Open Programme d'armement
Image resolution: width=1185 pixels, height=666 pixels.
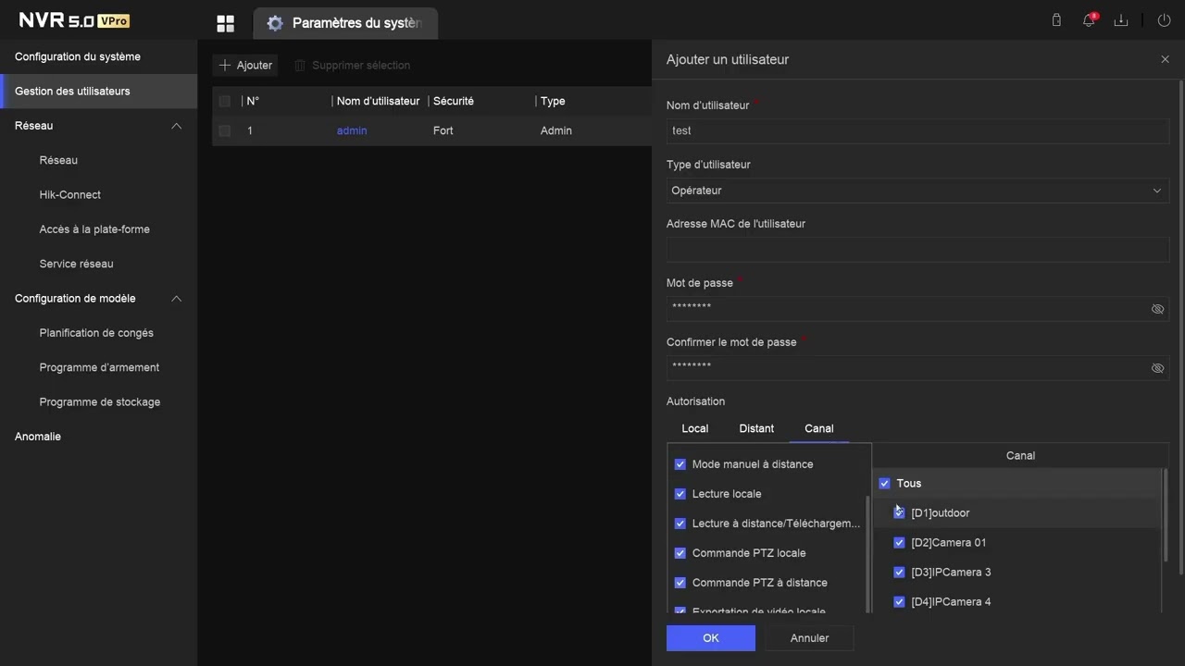coord(98,367)
